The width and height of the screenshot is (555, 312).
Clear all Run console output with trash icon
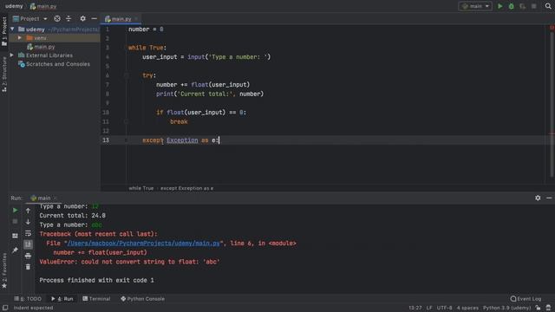click(28, 267)
